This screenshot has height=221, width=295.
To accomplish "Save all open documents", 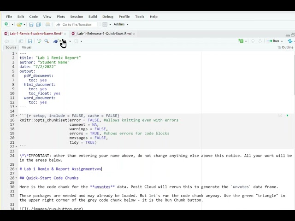I will (x=38, y=24).
